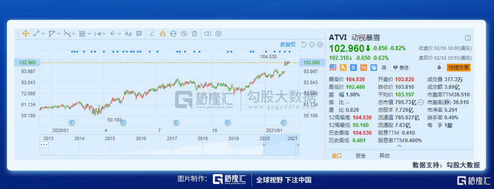Toggle the linked circles overlay icon
Image resolution: width=494 pixels, height=189 pixels.
click(x=208, y=34)
